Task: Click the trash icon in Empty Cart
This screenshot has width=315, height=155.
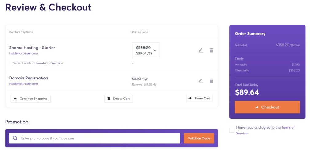Action: (x=109, y=99)
